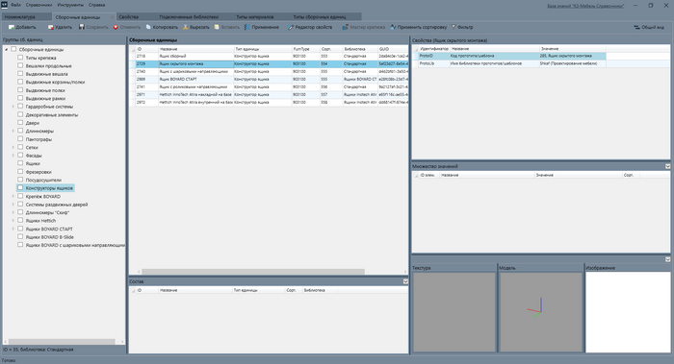The height and width of the screenshot is (364, 674).
Task: Check the Пантографы checkbox
Action: pos(20,139)
